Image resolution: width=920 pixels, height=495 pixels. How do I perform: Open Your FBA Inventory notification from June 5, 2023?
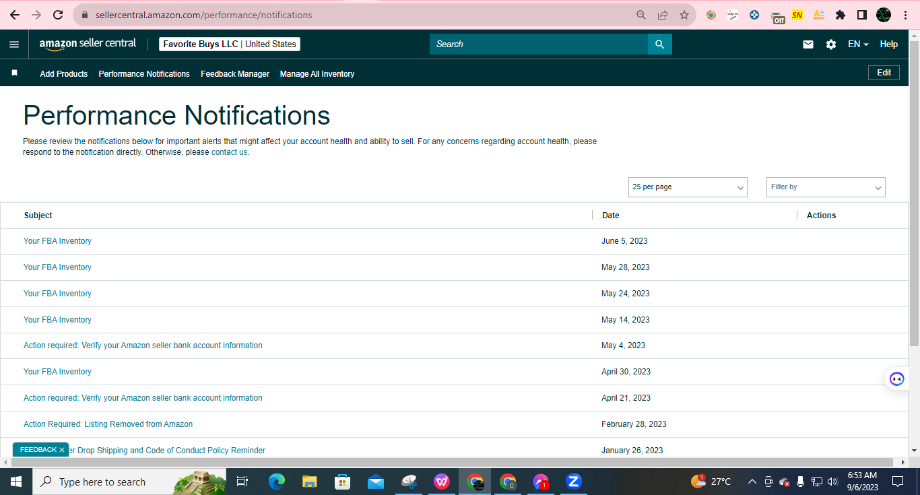point(57,241)
